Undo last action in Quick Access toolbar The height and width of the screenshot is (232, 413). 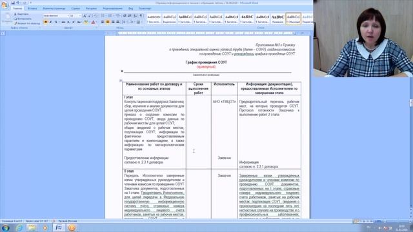[17, 3]
